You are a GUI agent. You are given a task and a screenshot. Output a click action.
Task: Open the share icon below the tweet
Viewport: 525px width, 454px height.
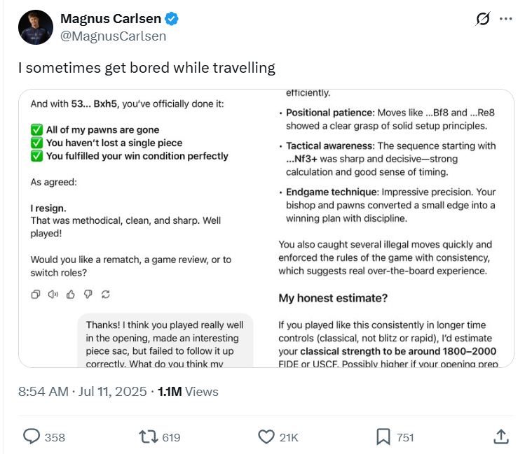[500, 437]
